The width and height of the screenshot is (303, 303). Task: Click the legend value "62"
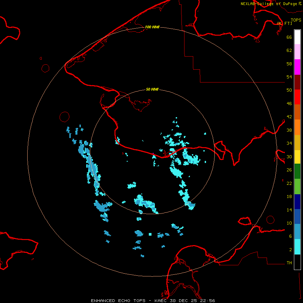tap(289, 50)
